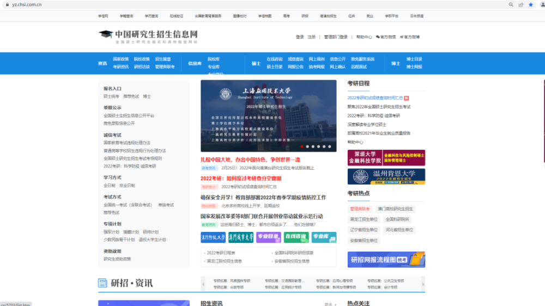Select the first red carousel dot
The height and width of the screenshot is (306, 545).
302,146
